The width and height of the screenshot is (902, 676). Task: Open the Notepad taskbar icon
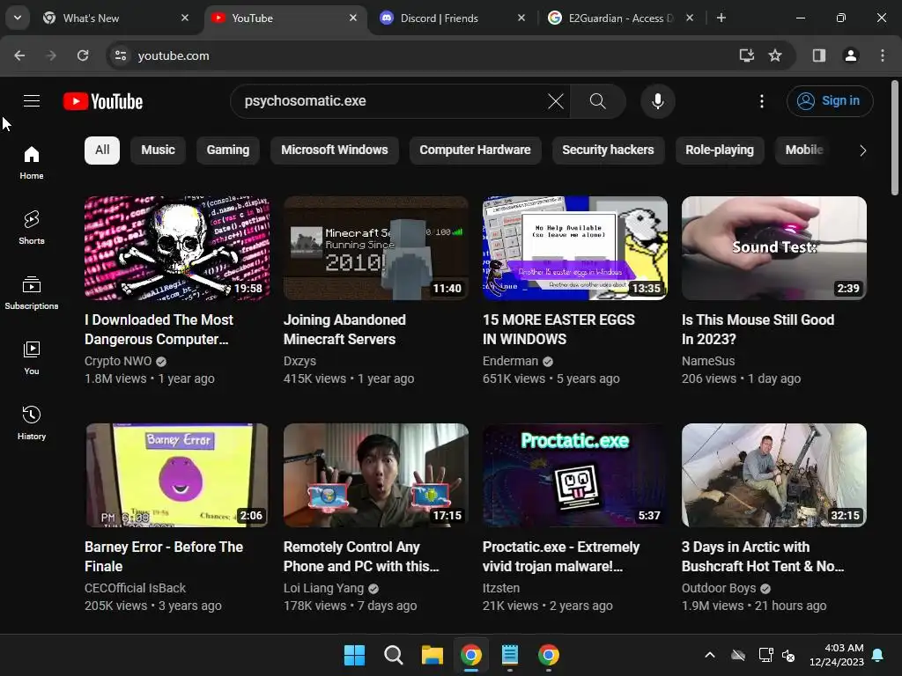pyautogui.click(x=510, y=655)
